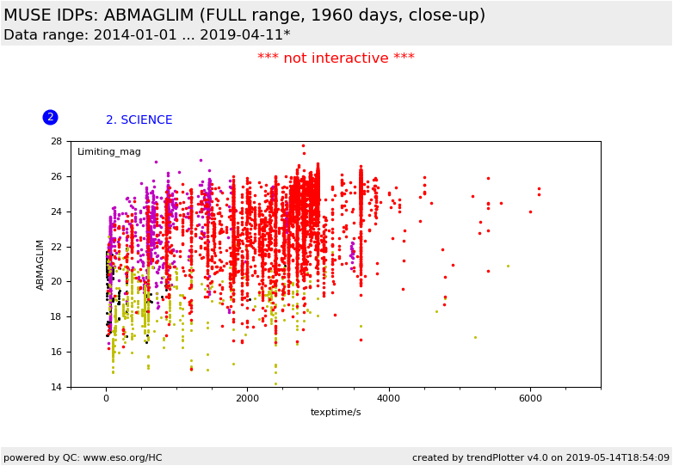Click the y-axis tick label 18

pos(55,316)
